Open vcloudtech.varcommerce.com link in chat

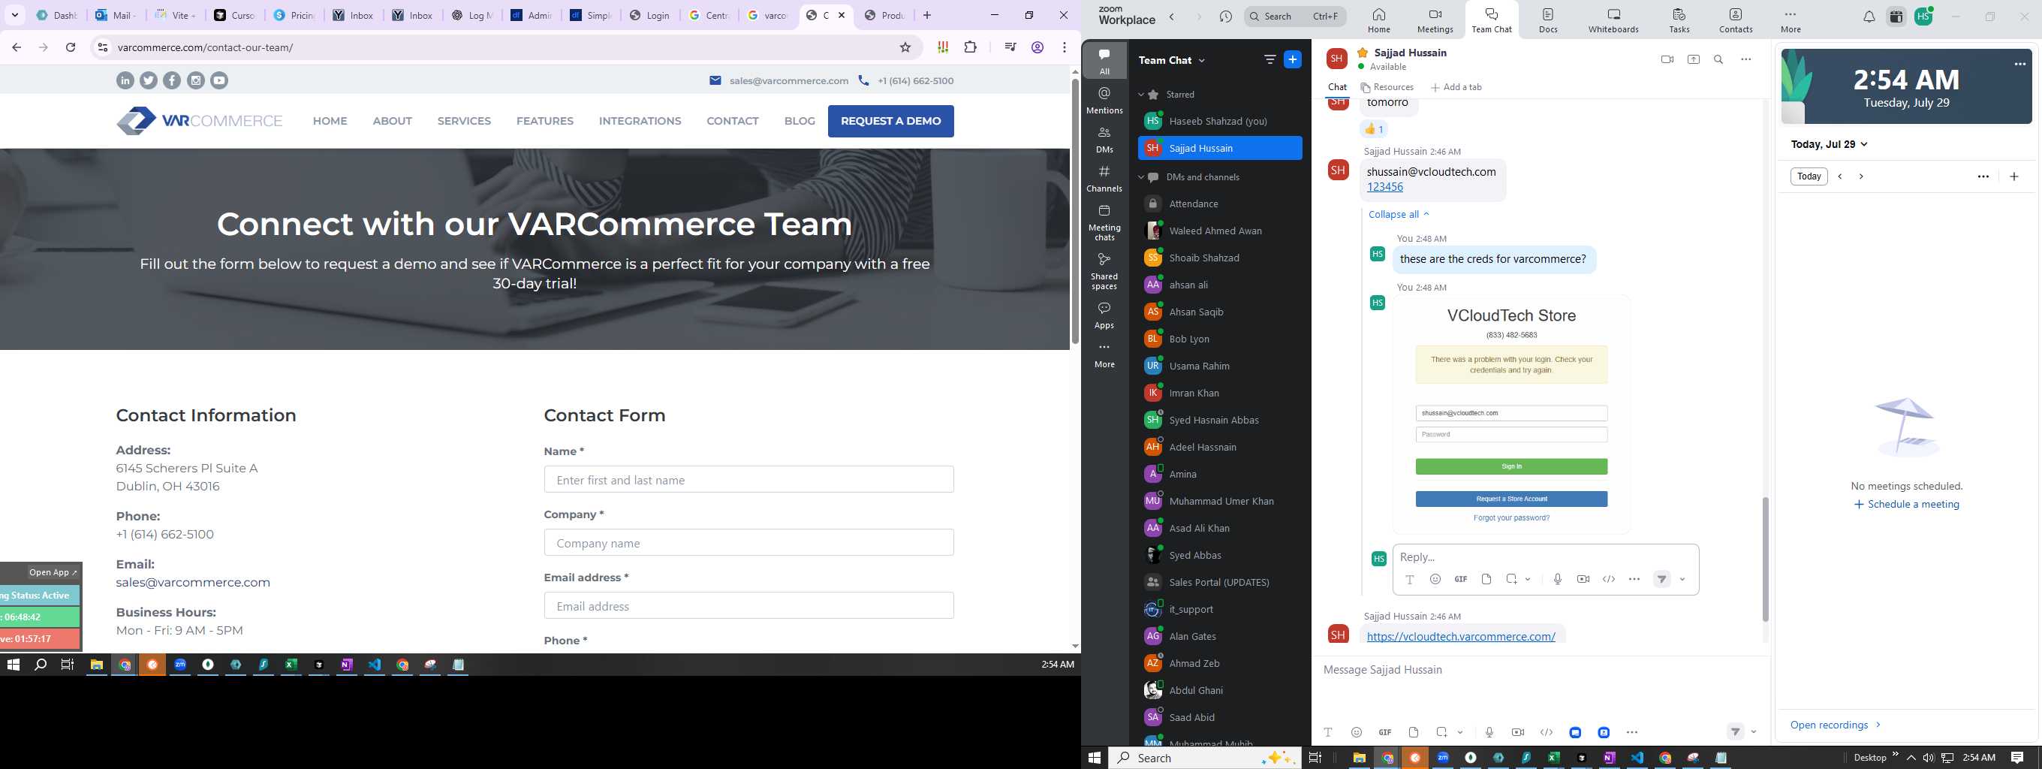[x=1461, y=637]
